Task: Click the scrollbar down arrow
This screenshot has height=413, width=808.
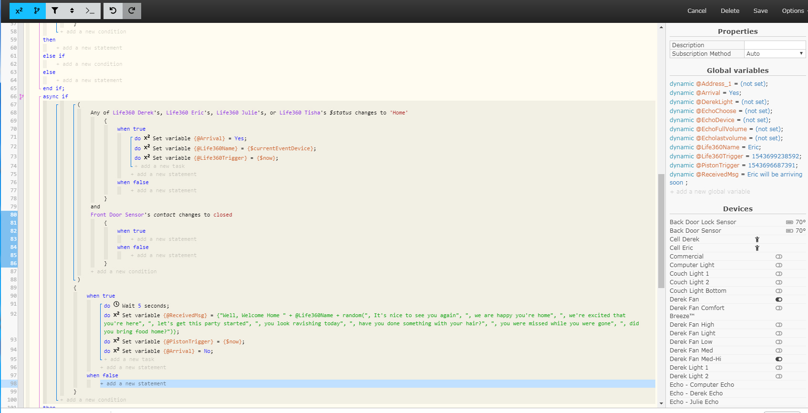Action: tap(661, 403)
